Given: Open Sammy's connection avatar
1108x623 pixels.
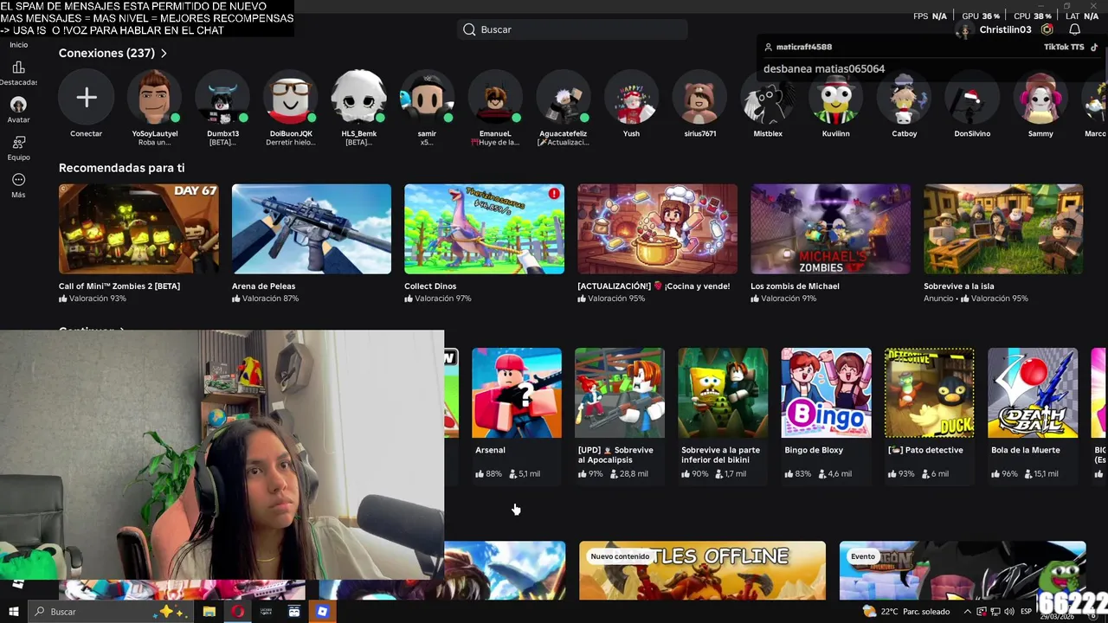Looking at the screenshot, I should pos(1040,98).
